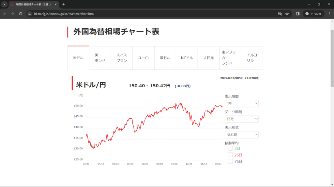Image resolution: width=334 pixels, height=187 pixels.
Task: Open the tab search chevron button
Action: [4, 4]
